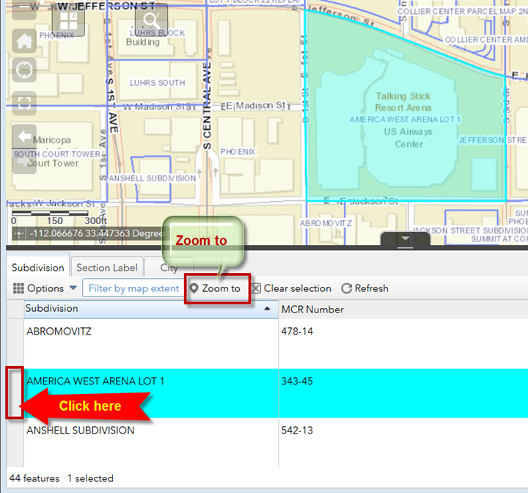Click the coordinate crosshair icon
Image resolution: width=528 pixels, height=493 pixels.
[x=18, y=233]
